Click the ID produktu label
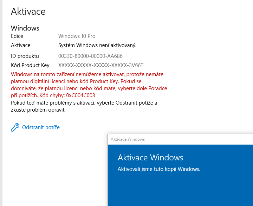This screenshot has width=253, height=206. point(25,56)
